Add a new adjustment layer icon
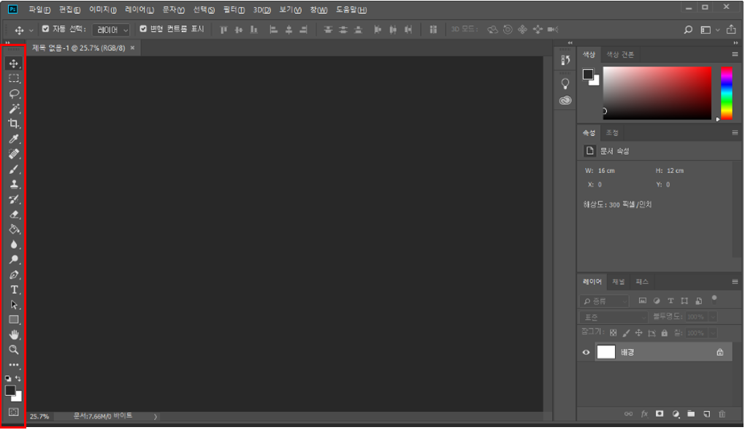The height and width of the screenshot is (430, 745). point(676,414)
